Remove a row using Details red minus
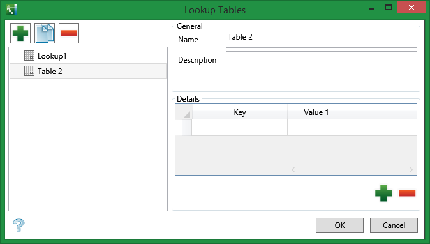 (407, 194)
